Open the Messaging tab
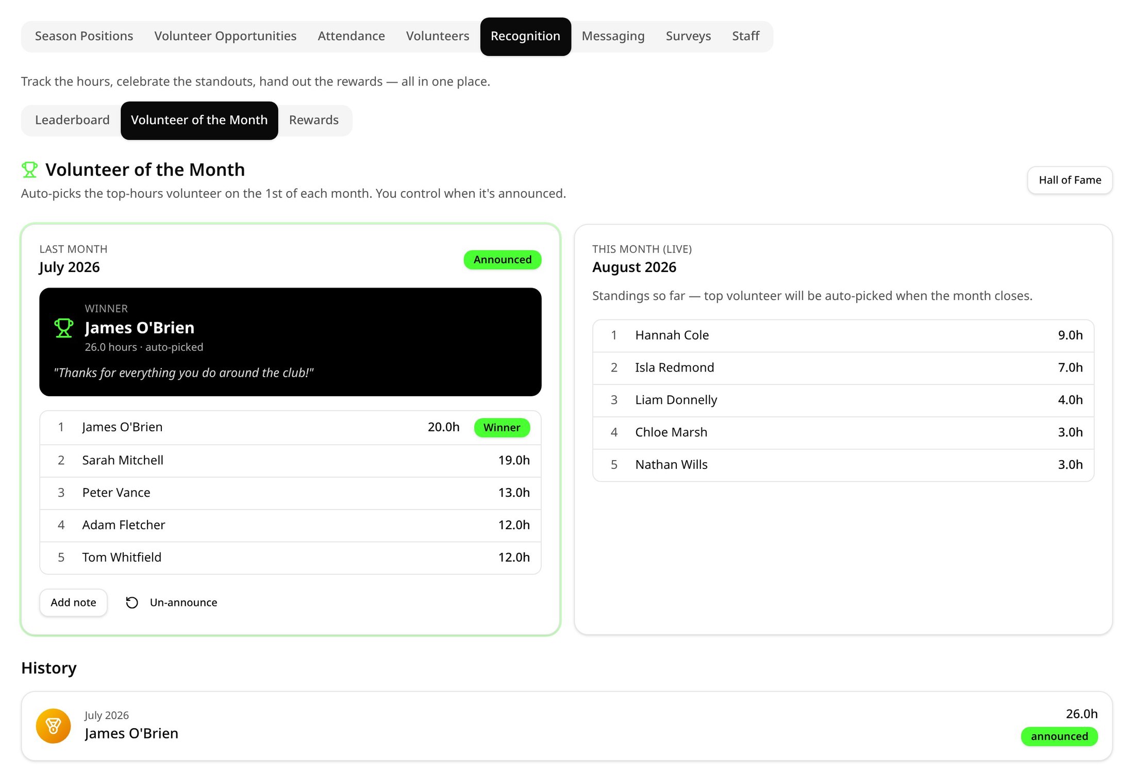 [x=613, y=36]
